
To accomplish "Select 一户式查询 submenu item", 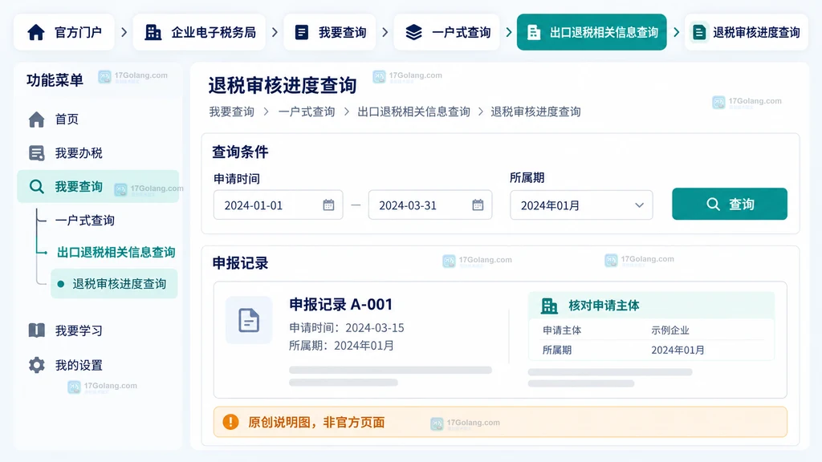I will click(x=85, y=221).
